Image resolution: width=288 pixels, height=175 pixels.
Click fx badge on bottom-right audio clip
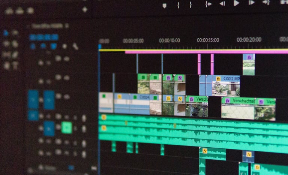[x=257, y=167]
